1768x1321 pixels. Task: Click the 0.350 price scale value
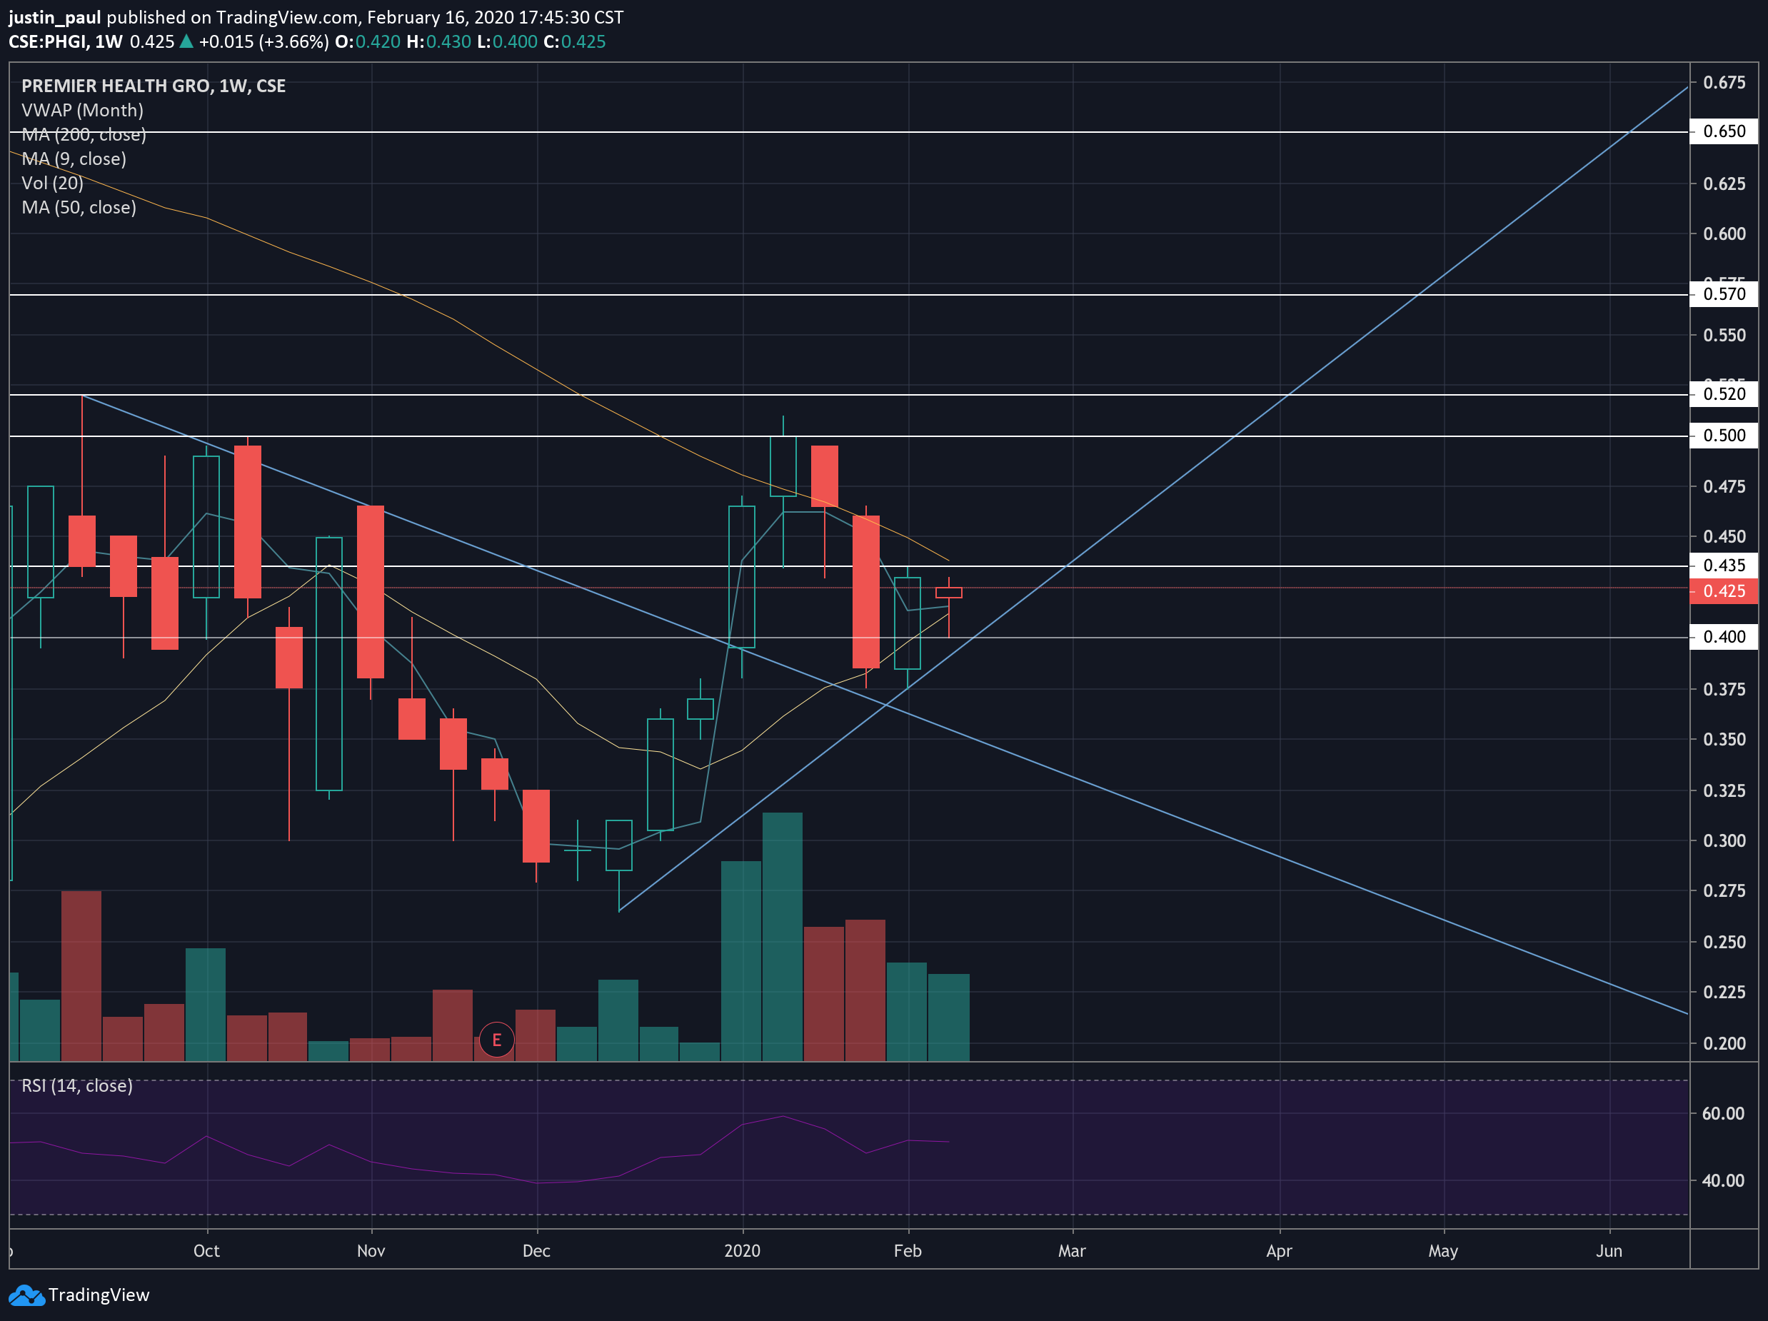pyautogui.click(x=1725, y=739)
